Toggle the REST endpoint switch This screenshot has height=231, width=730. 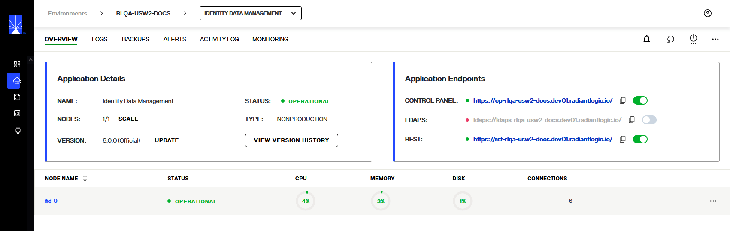pyautogui.click(x=640, y=139)
